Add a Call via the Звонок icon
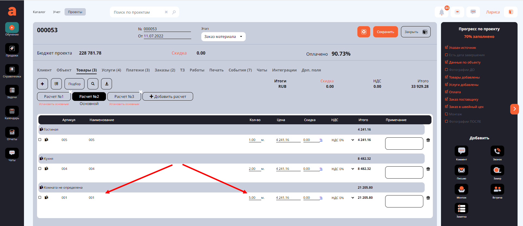Screen dimensions: 523x226 pyautogui.click(x=497, y=151)
